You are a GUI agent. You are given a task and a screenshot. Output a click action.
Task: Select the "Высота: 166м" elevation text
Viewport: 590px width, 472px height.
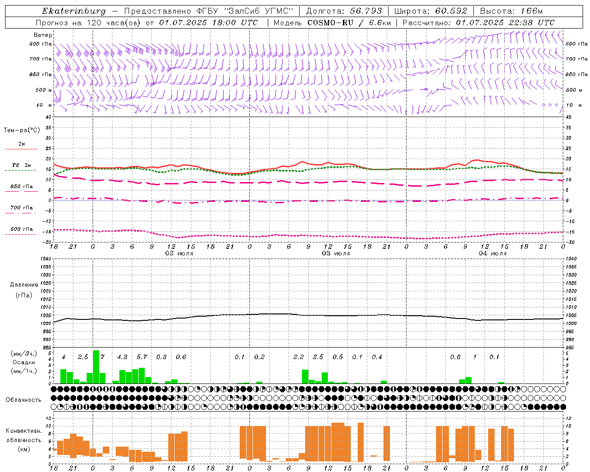(x=511, y=11)
